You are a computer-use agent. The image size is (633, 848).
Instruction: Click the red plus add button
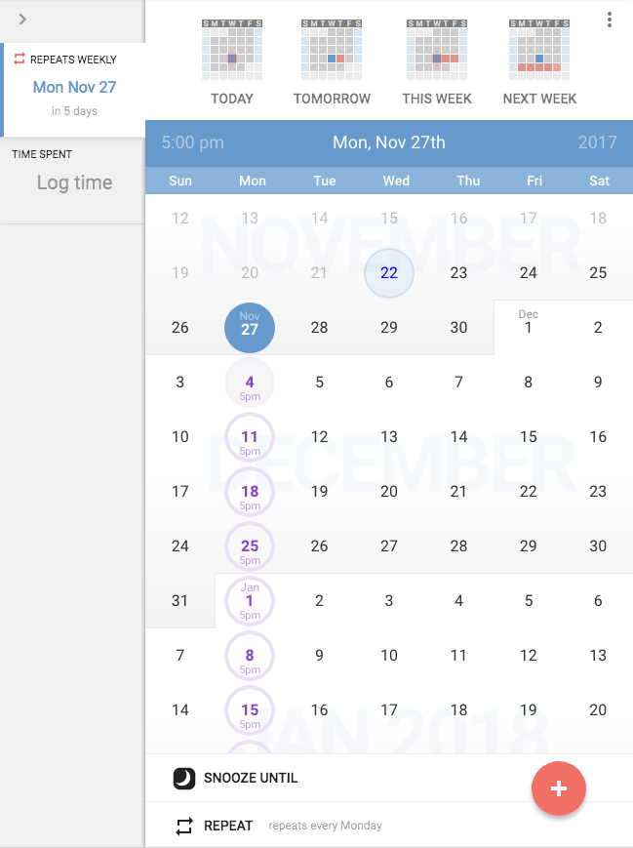pos(558,788)
